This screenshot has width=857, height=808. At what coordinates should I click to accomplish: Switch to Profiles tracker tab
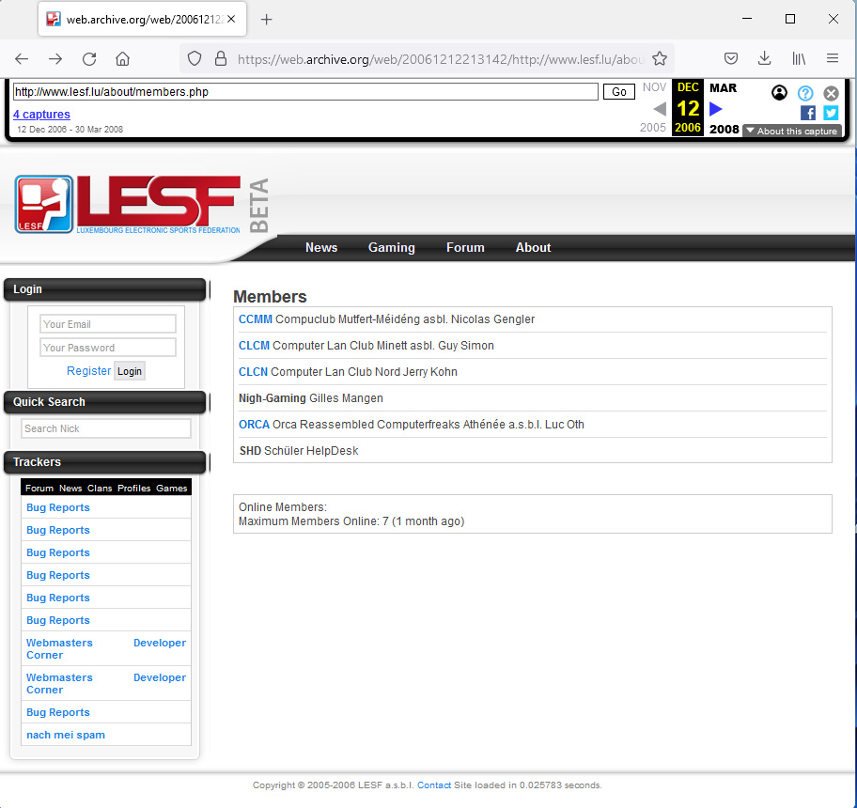133,488
